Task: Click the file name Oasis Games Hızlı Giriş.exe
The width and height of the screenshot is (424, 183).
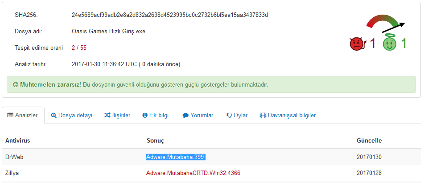Action: (108, 32)
